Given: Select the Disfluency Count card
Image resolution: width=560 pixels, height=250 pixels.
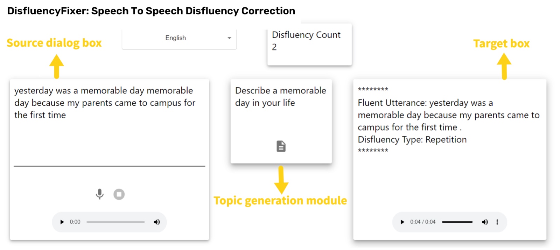Looking at the screenshot, I should 309,44.
